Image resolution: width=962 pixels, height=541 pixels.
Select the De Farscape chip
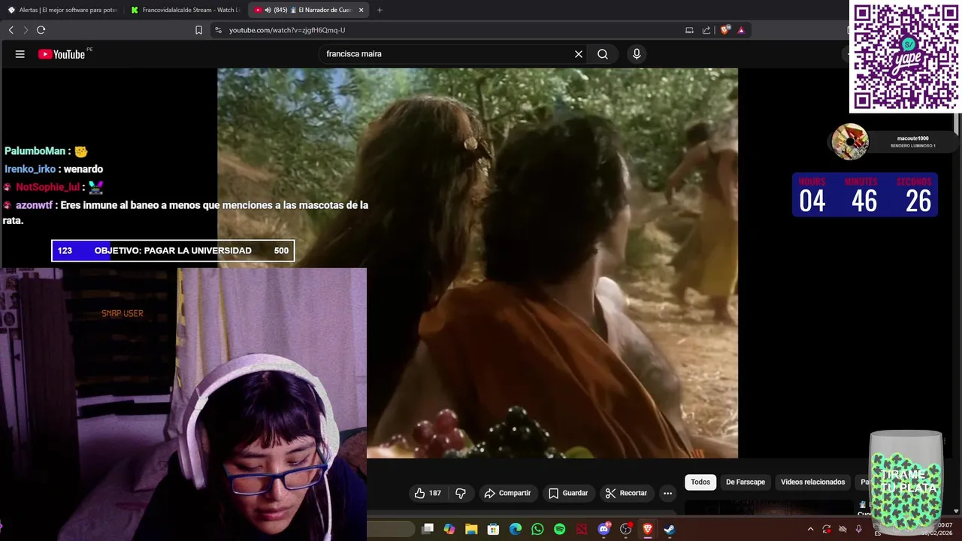[x=746, y=482]
